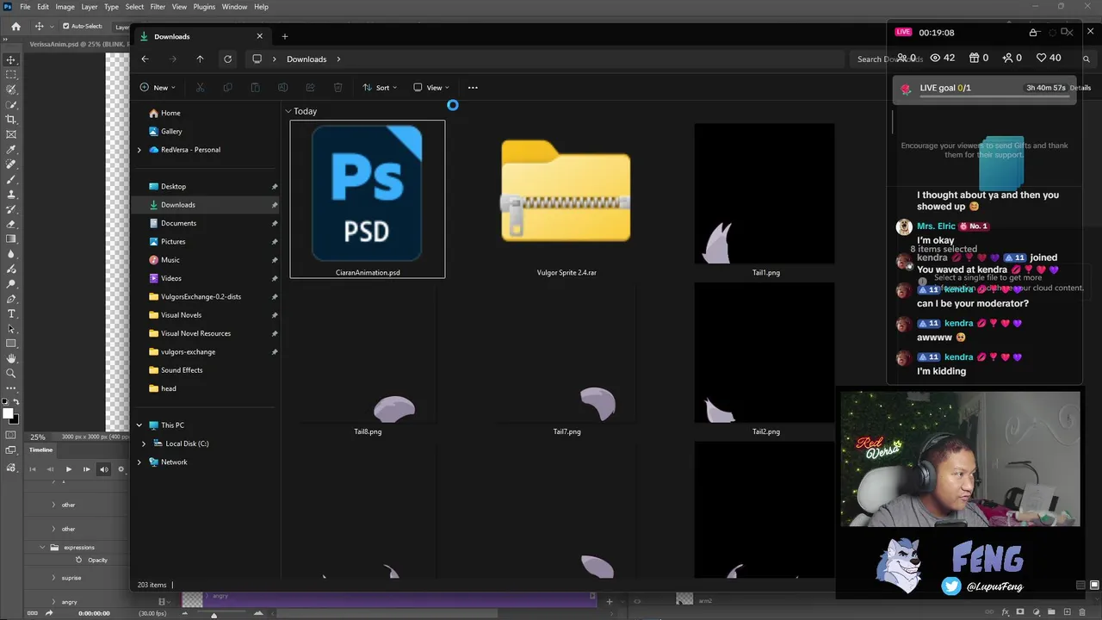1102x620 pixels.
Task: Select the Zoom tool in Photoshop
Action: point(11,373)
